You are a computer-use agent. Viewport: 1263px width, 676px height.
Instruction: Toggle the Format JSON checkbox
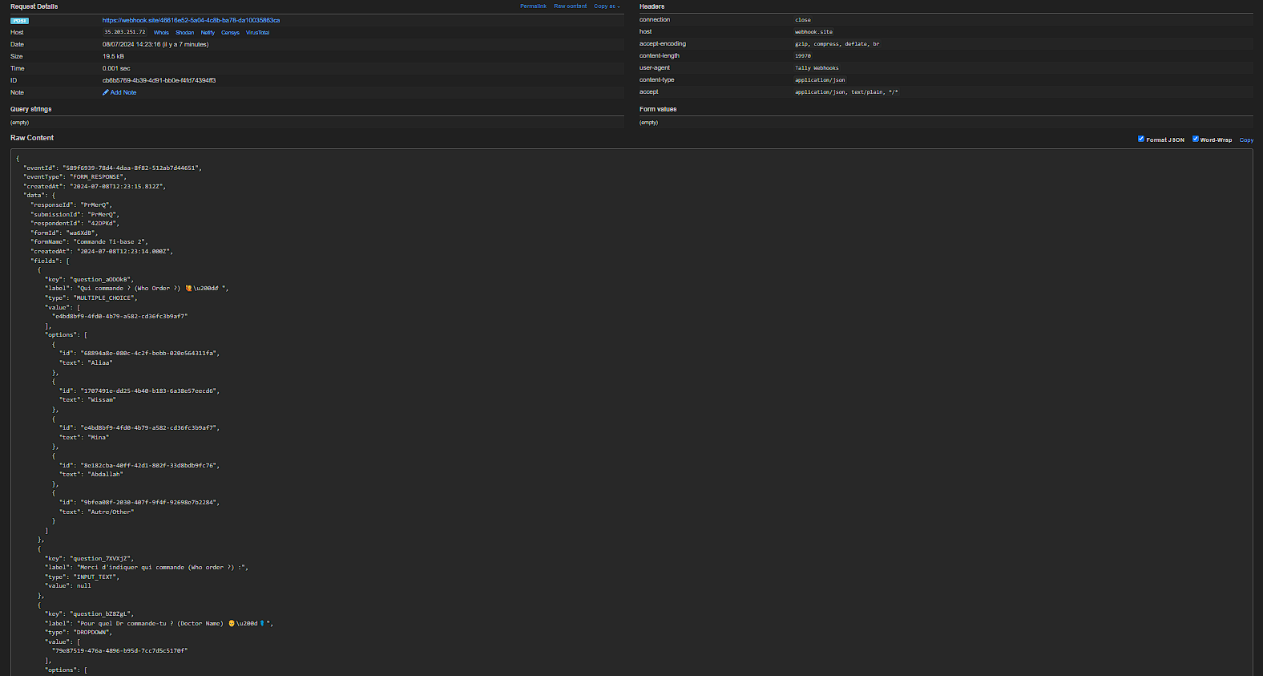(x=1141, y=139)
